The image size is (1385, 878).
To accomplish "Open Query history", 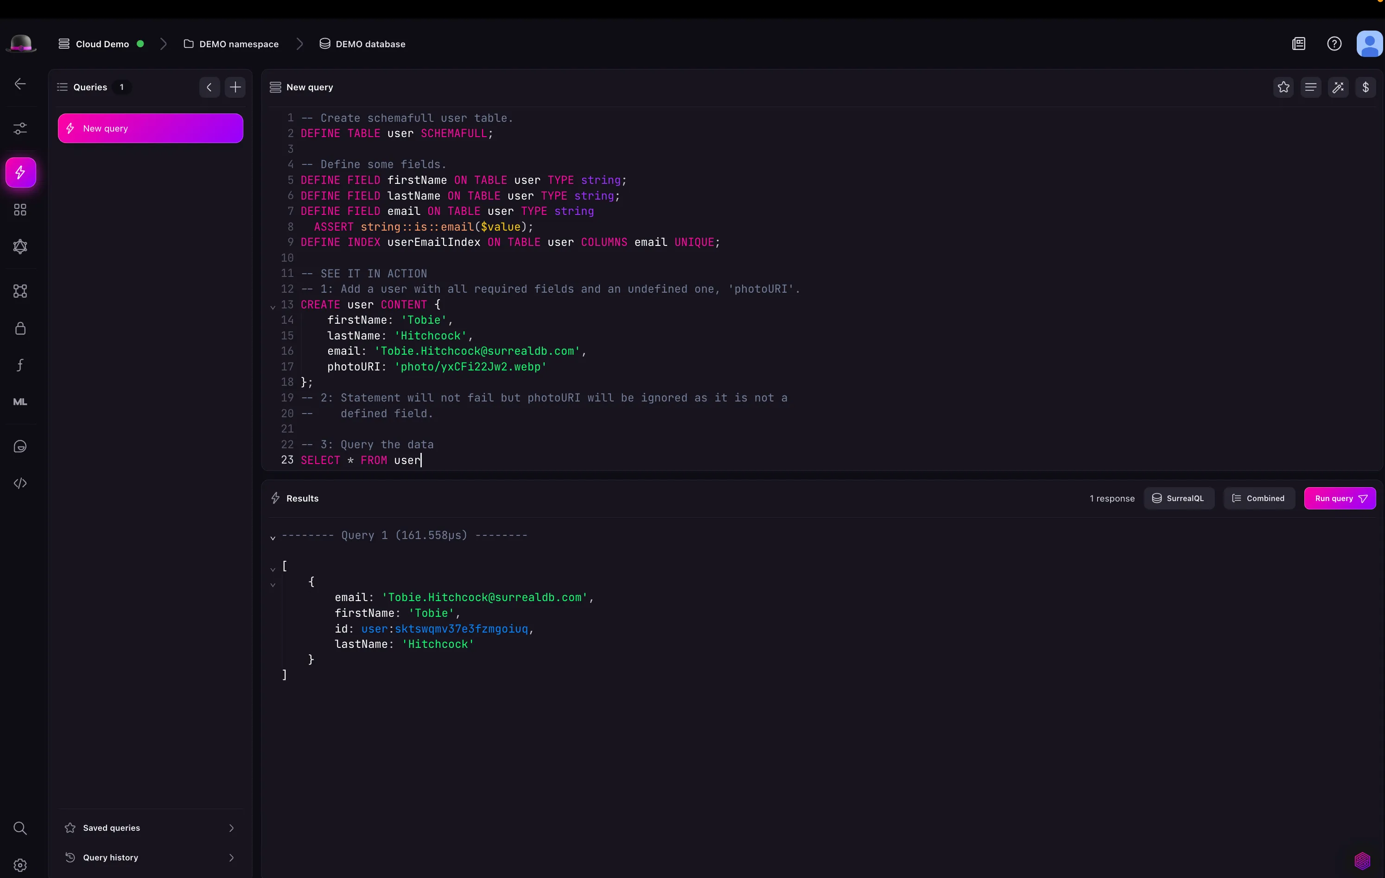I will tap(150, 857).
